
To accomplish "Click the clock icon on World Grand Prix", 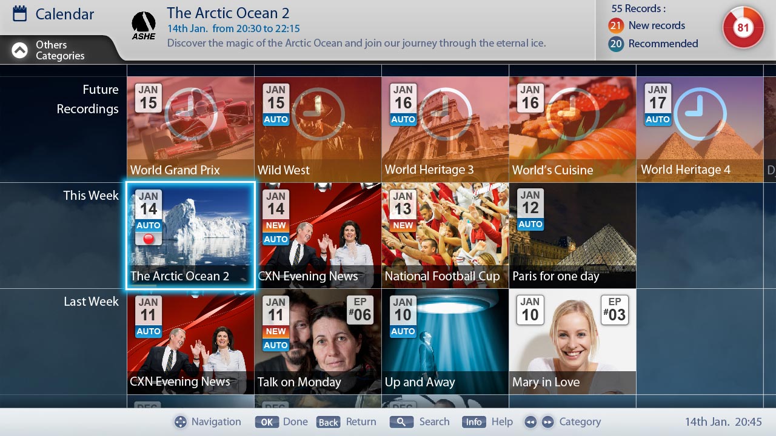I will tap(191, 114).
